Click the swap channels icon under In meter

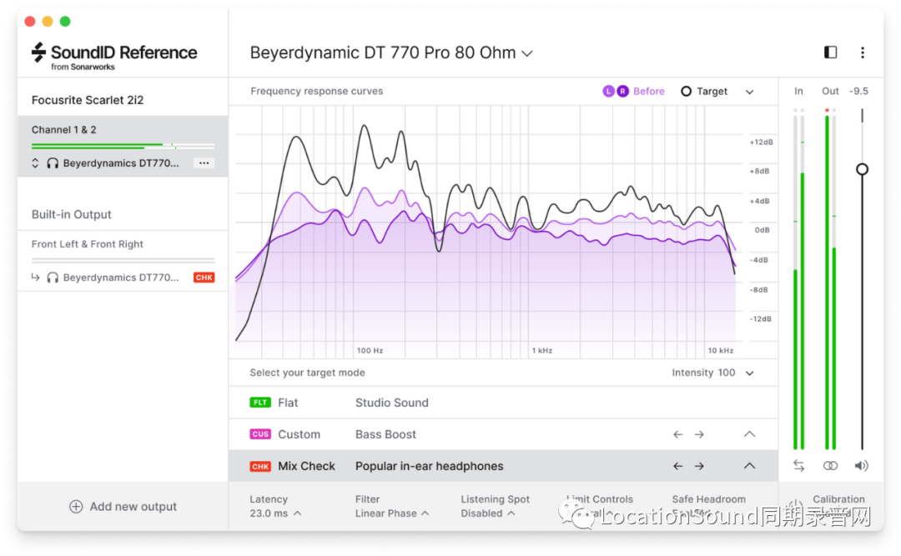pos(798,466)
